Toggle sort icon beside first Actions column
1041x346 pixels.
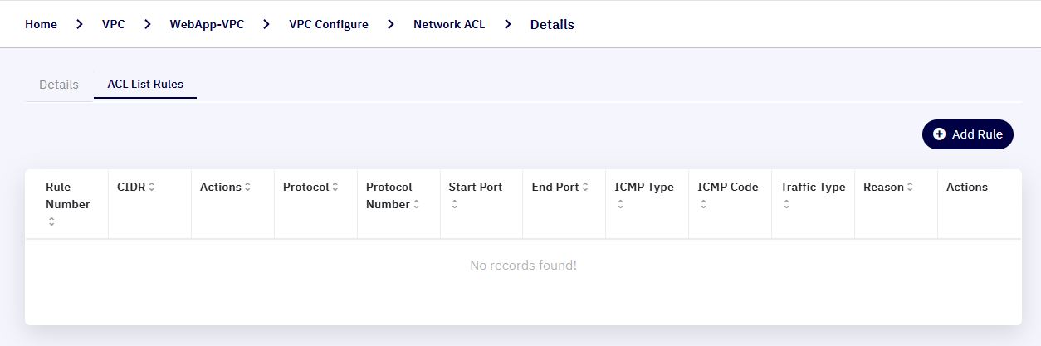pyautogui.click(x=247, y=188)
